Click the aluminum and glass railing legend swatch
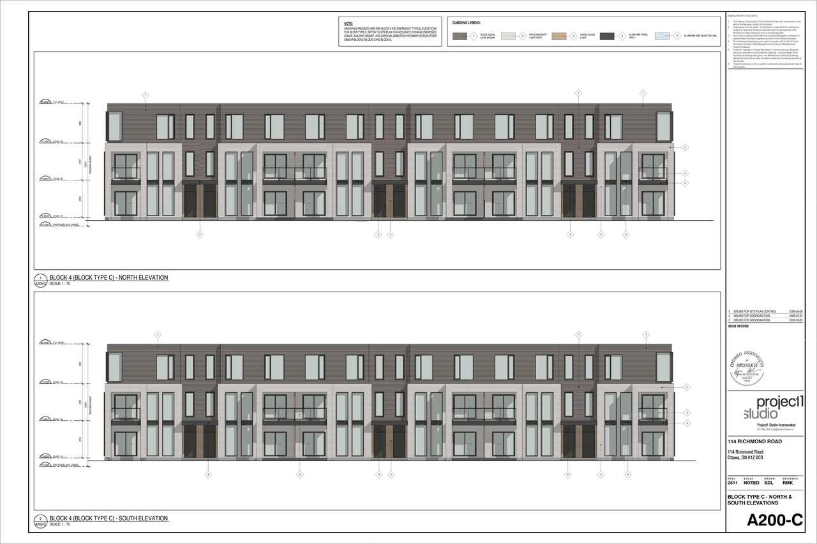 pos(663,36)
